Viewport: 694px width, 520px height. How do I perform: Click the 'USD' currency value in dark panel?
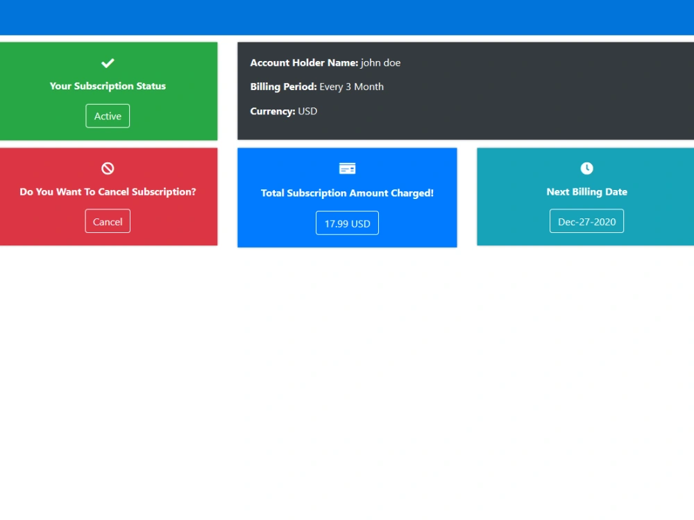click(x=307, y=111)
